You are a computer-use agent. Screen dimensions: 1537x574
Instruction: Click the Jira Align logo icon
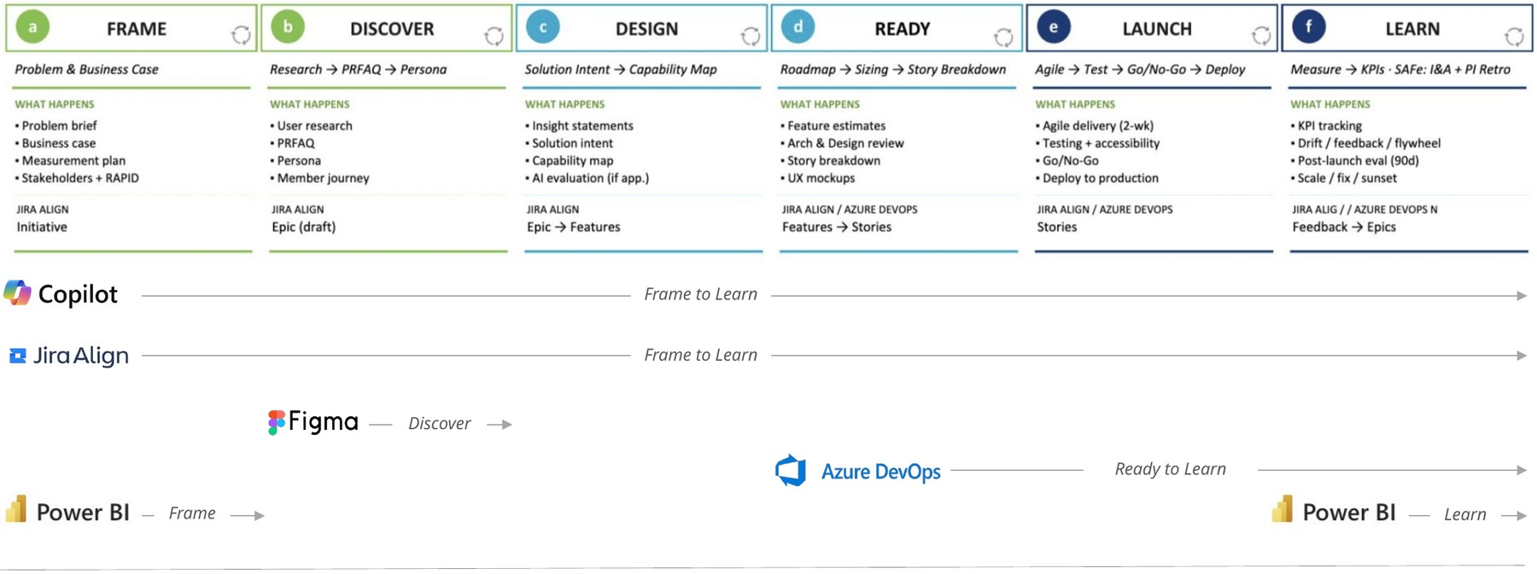[17, 356]
